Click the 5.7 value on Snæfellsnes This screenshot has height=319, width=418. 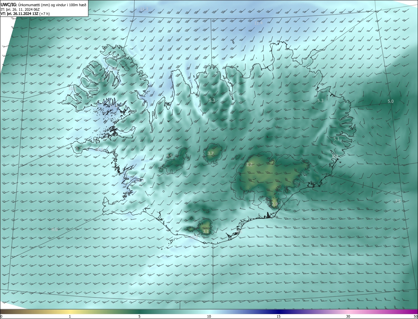pyautogui.click(x=78, y=148)
